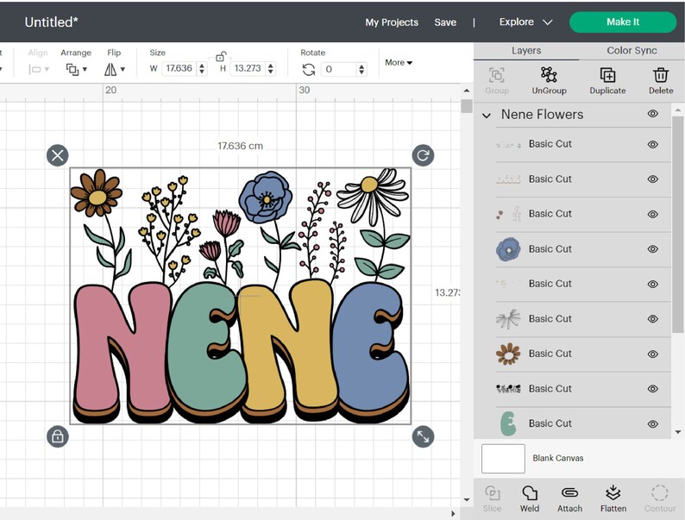The width and height of the screenshot is (685, 520).
Task: Click the height input field
Action: pyautogui.click(x=248, y=68)
